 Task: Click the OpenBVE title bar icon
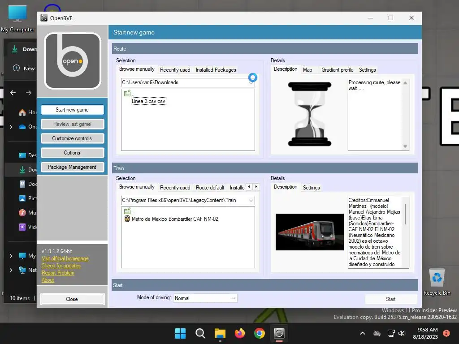[44, 18]
